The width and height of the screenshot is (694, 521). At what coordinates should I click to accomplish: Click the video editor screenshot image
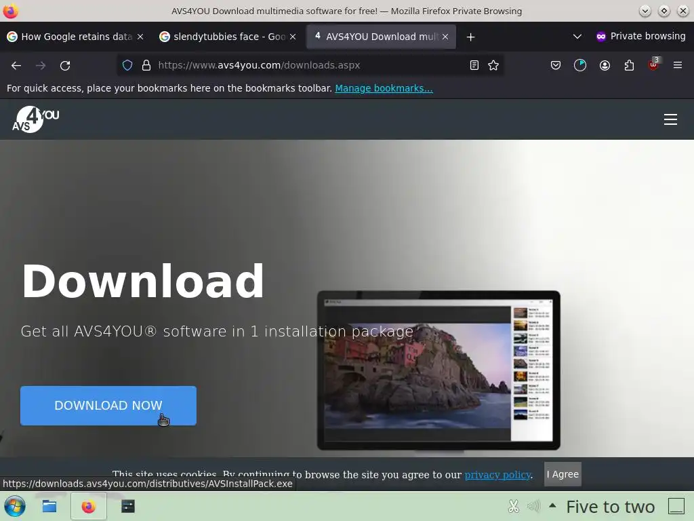click(438, 370)
